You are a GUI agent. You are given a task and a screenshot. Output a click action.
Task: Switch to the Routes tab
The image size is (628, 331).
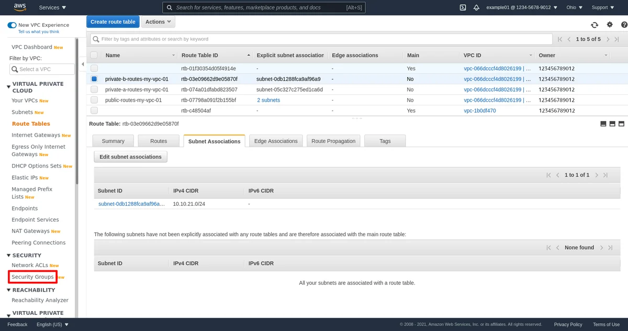pyautogui.click(x=159, y=141)
